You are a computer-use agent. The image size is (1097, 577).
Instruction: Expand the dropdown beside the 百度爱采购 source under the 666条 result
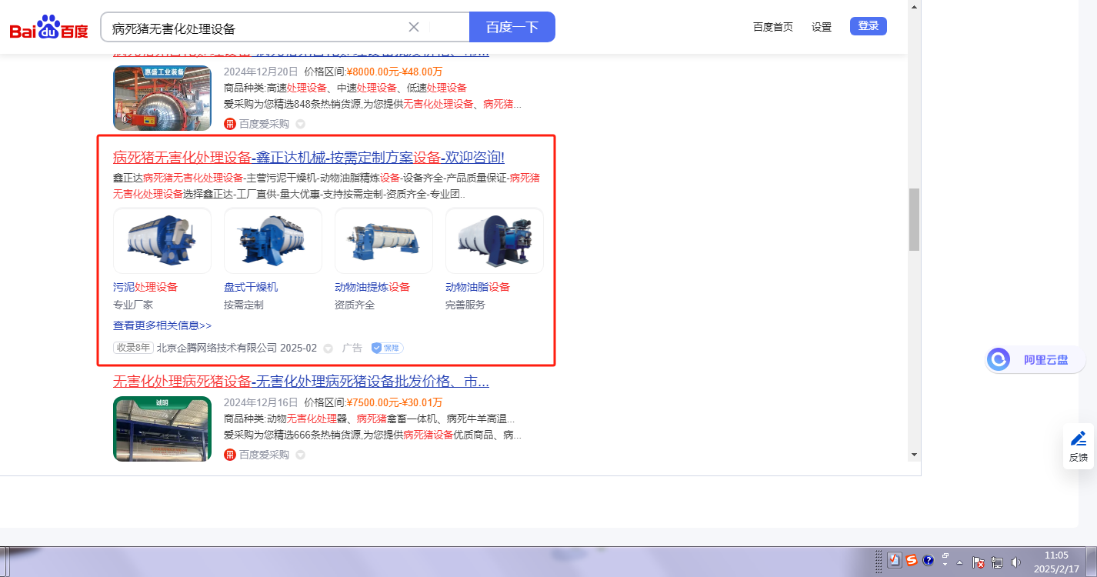pyautogui.click(x=301, y=455)
